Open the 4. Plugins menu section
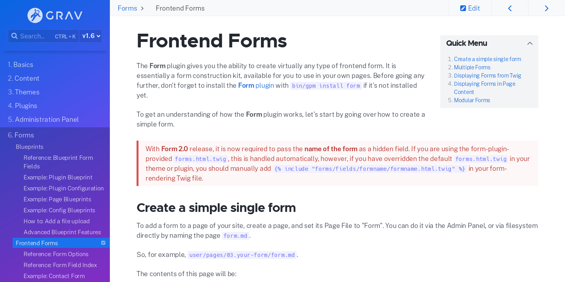Viewport: 565px width, 282px height. click(22, 106)
